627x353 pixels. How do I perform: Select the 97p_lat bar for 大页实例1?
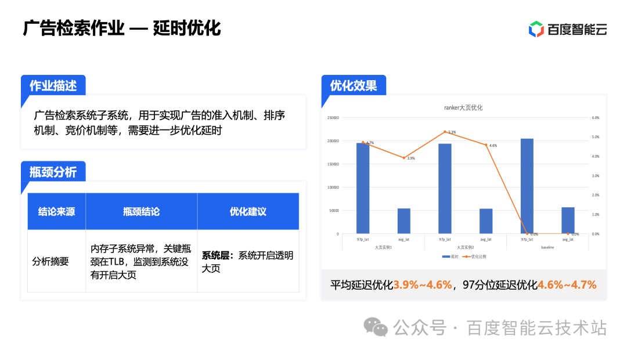(363, 188)
